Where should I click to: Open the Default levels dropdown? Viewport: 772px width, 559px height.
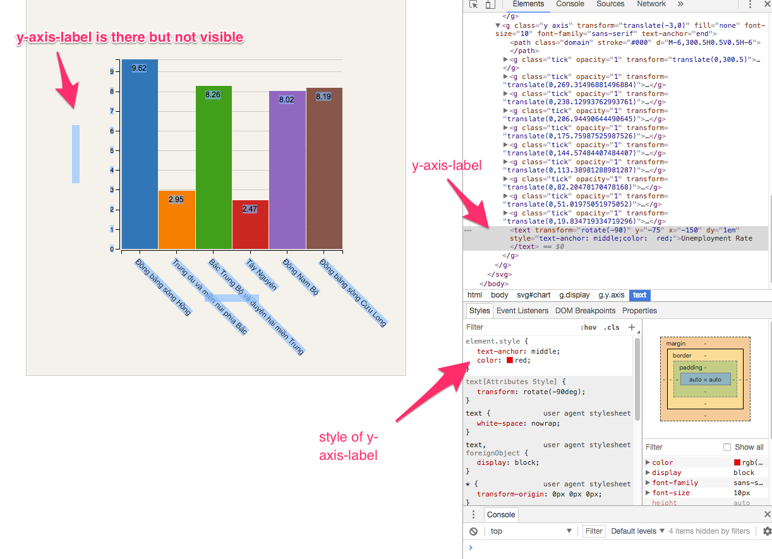click(637, 531)
